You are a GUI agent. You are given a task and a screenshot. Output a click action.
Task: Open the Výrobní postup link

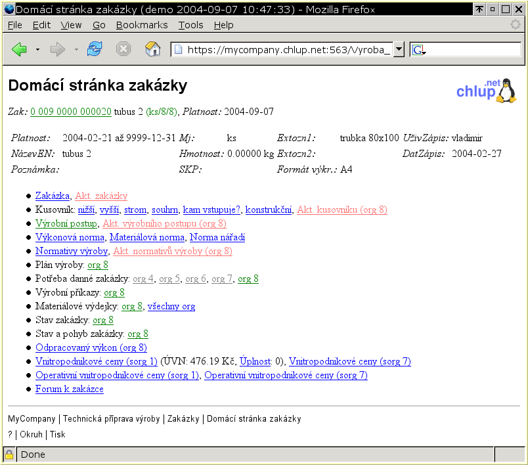[x=66, y=223]
